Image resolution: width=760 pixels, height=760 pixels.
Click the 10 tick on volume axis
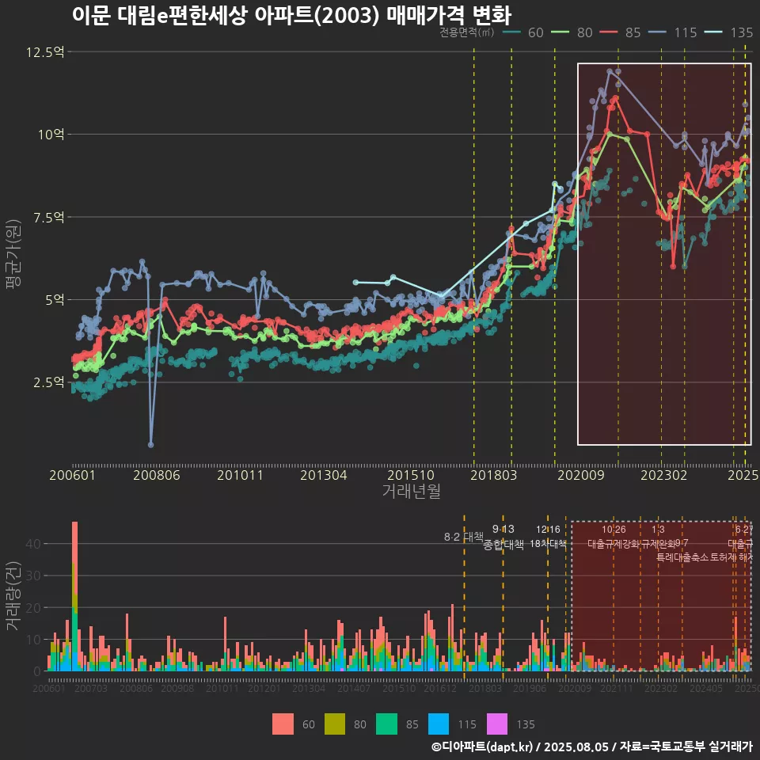click(33, 640)
